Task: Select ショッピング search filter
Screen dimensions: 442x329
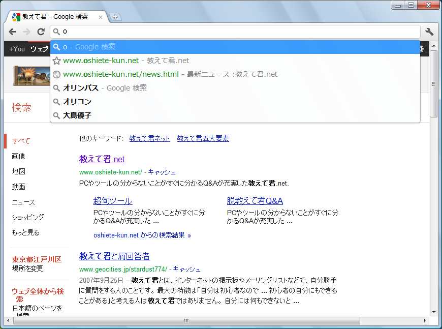Action: [x=28, y=217]
